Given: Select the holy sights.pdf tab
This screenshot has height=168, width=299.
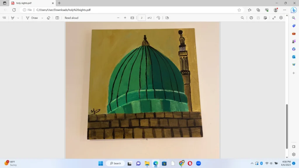Looking at the screenshot, I should click(x=32, y=3).
